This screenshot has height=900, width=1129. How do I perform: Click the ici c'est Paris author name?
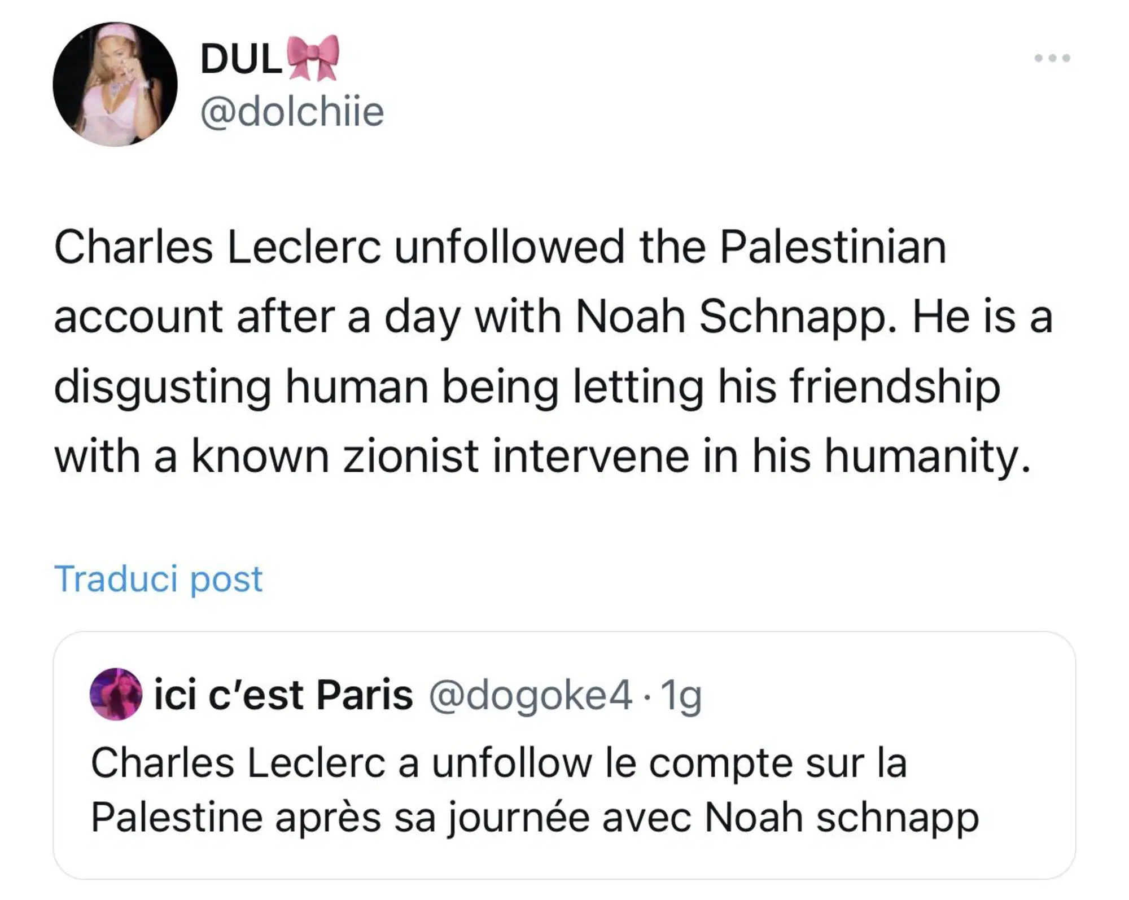[x=283, y=695]
